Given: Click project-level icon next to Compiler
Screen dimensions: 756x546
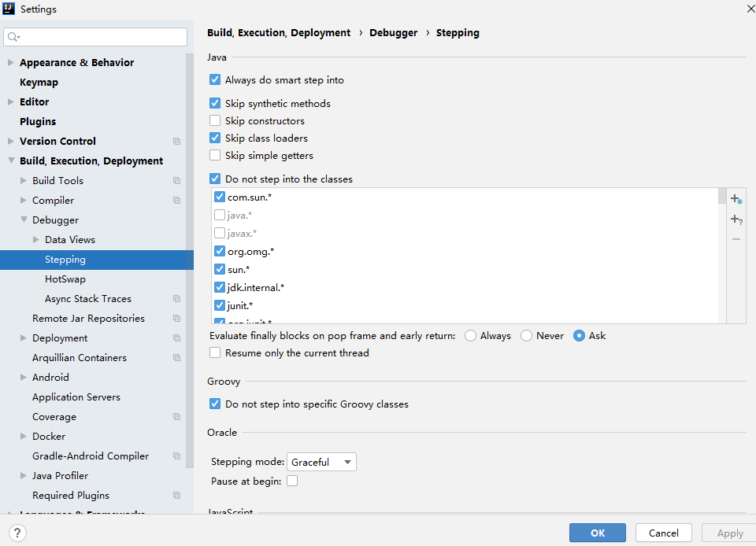Looking at the screenshot, I should pyautogui.click(x=176, y=201).
